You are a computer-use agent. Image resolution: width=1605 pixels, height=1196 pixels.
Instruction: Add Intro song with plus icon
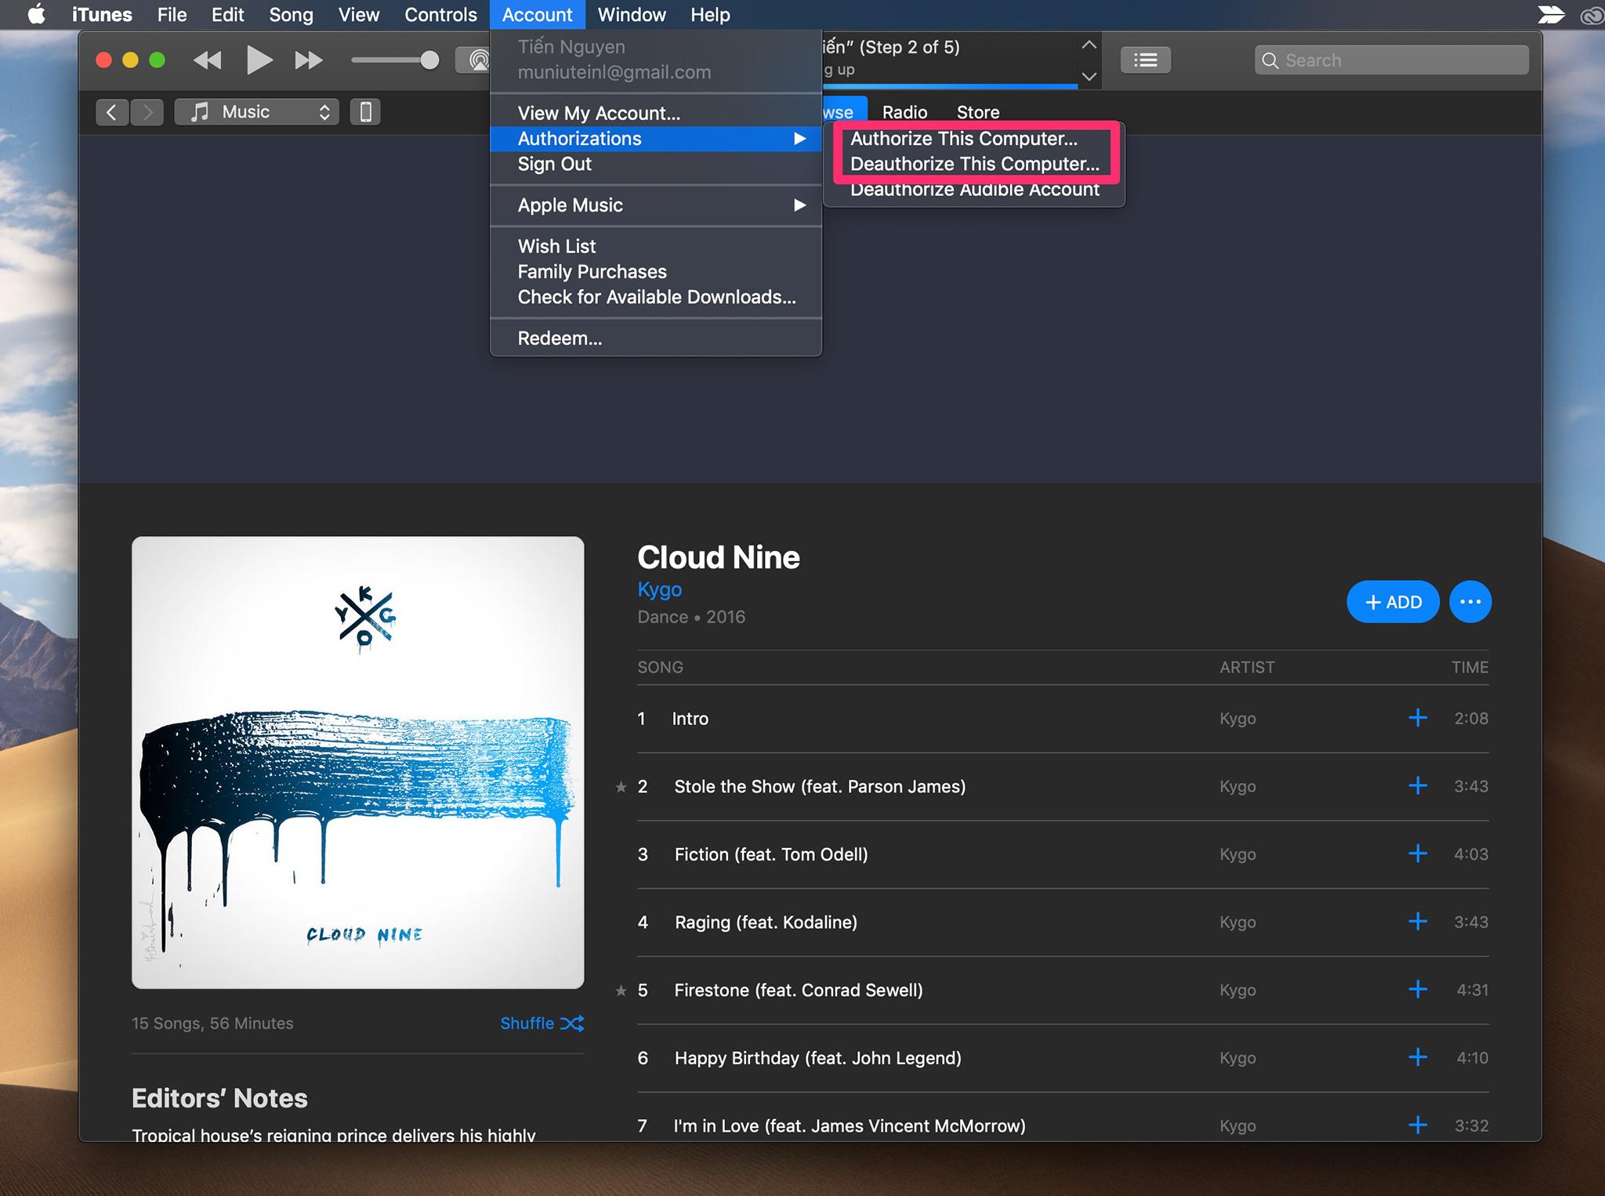(x=1418, y=718)
